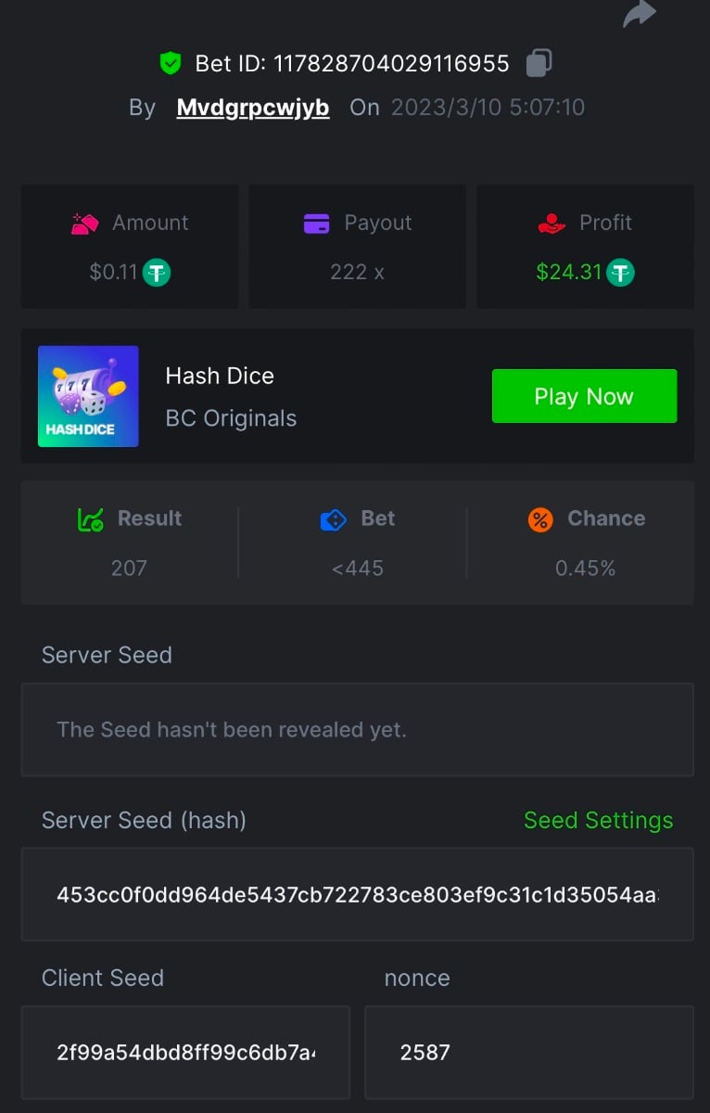The height and width of the screenshot is (1113, 710).
Task: Click the green Result chart icon
Action: pos(90,519)
